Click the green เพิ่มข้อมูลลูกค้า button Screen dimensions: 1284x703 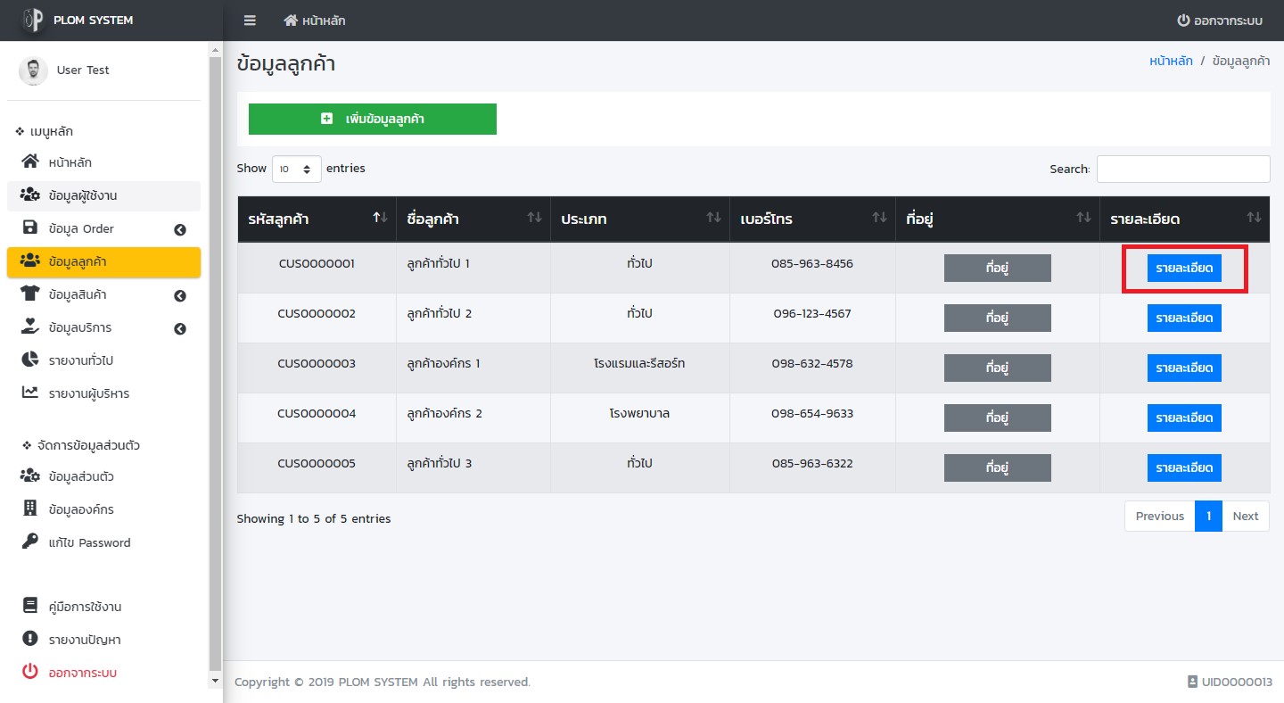coord(372,119)
